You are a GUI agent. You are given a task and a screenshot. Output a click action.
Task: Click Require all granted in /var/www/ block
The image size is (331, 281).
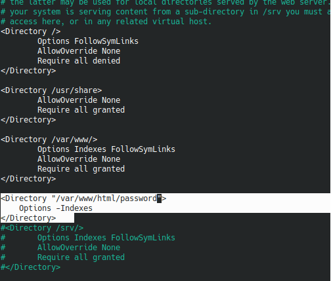coord(81,169)
